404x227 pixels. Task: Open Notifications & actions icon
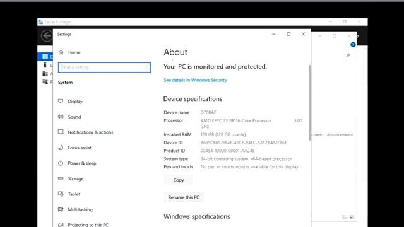coord(61,132)
